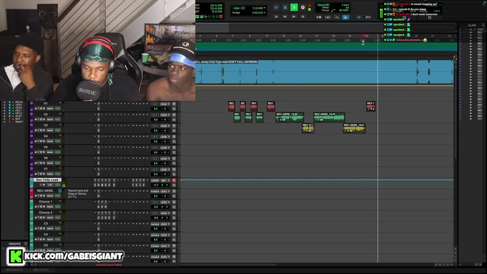This screenshot has width=487, height=274.
Task: Click Return to Zero transport button
Action: (276, 17)
